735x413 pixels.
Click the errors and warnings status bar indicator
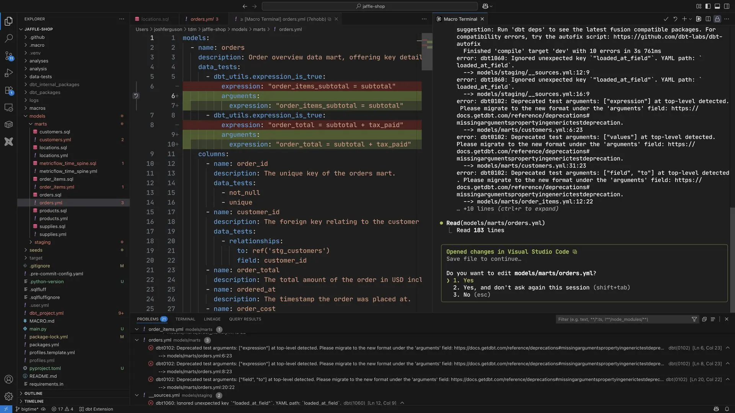[62, 409]
